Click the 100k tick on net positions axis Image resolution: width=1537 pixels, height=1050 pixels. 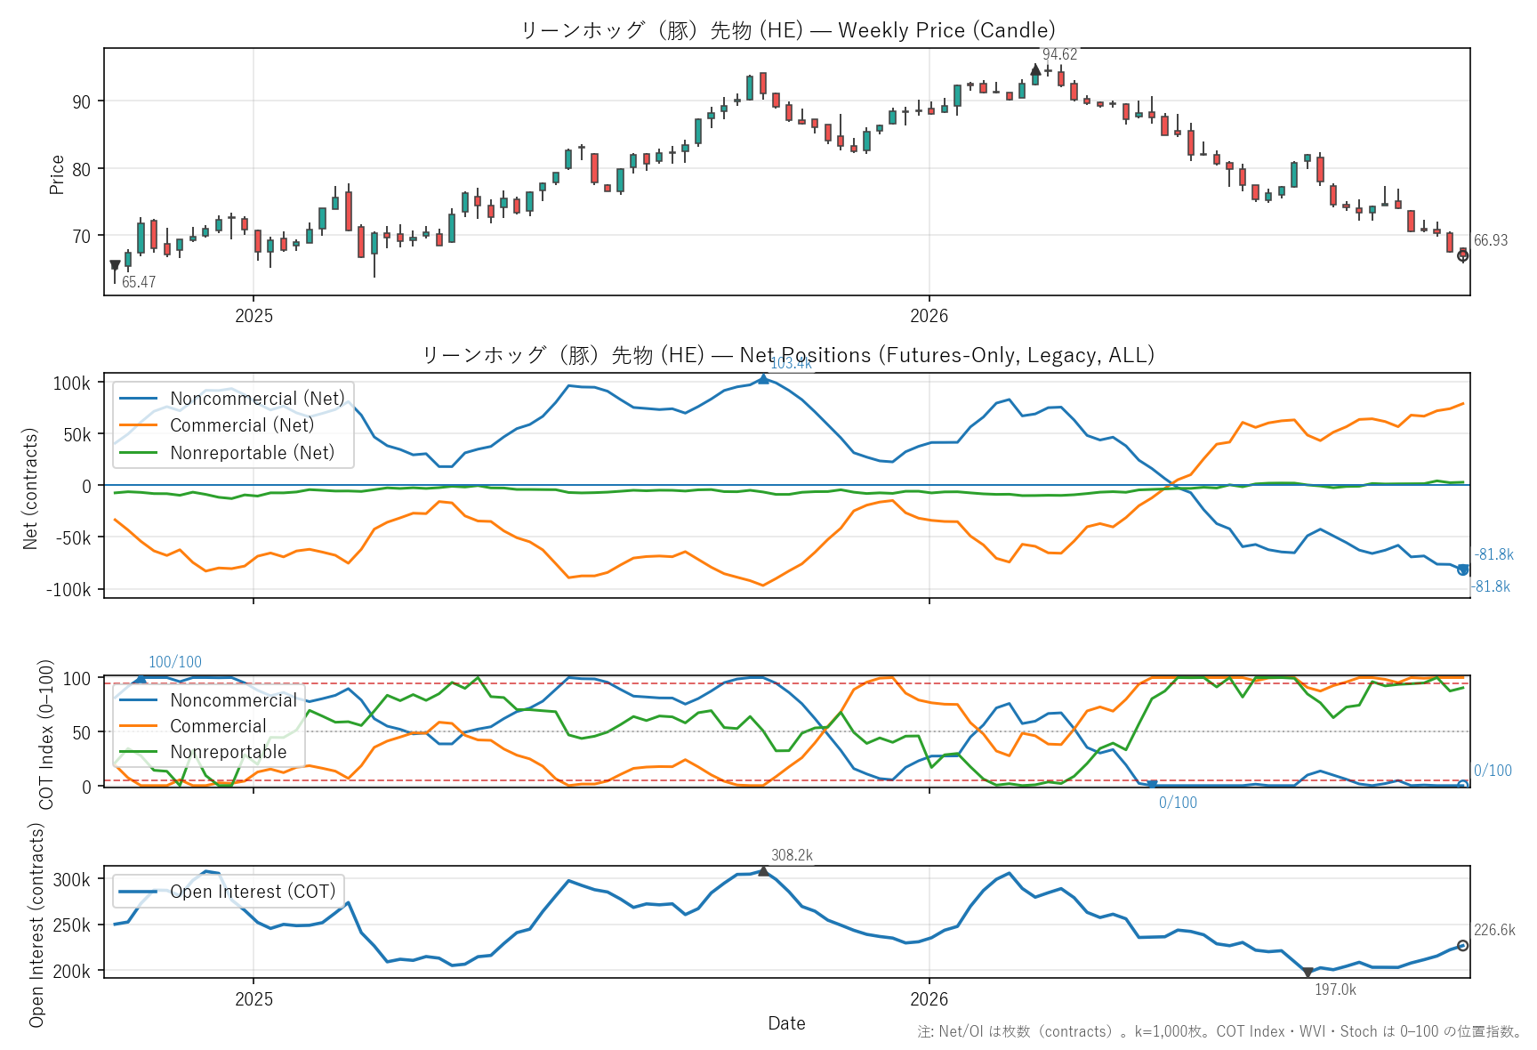click(x=72, y=384)
